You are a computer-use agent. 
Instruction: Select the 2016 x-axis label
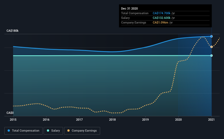pos(46,120)
